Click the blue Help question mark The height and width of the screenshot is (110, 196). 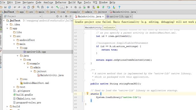pos(119,7)
